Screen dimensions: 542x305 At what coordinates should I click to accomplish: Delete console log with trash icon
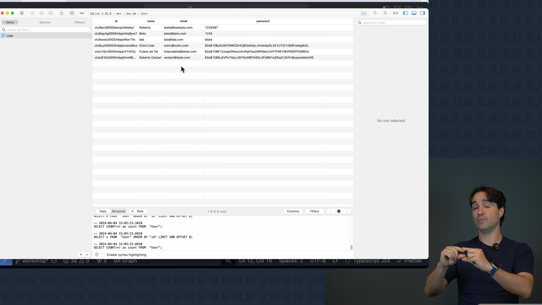[97, 255]
